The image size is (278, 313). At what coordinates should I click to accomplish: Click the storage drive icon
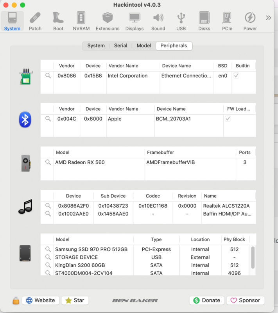pyautogui.click(x=25, y=253)
